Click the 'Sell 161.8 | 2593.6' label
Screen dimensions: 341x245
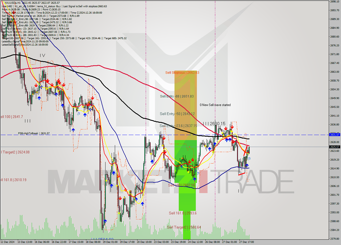point(183,213)
